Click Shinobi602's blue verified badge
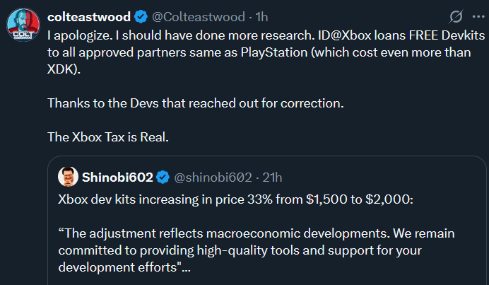The height and width of the screenshot is (285, 489). pyautogui.click(x=162, y=176)
